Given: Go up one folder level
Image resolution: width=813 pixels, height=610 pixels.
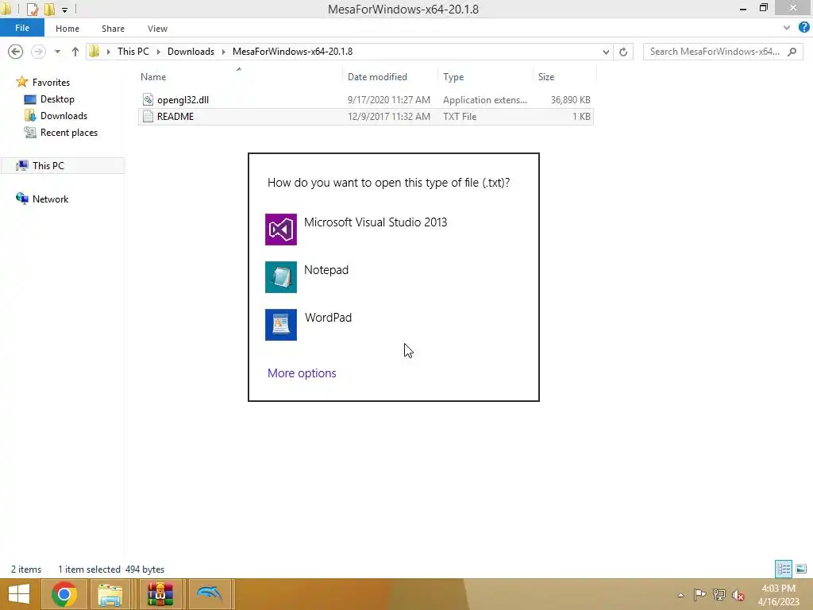Looking at the screenshot, I should [75, 52].
